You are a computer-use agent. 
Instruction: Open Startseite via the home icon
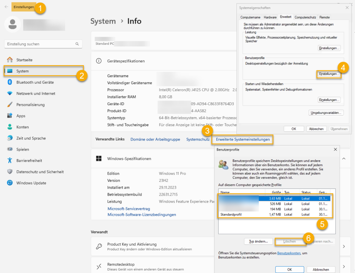pyautogui.click(x=10, y=60)
